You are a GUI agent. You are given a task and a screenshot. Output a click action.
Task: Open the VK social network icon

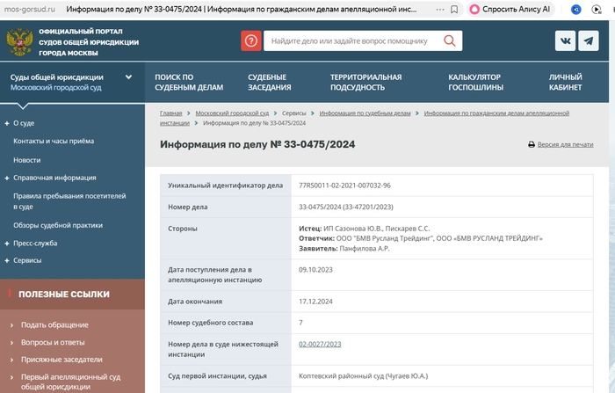pos(565,41)
